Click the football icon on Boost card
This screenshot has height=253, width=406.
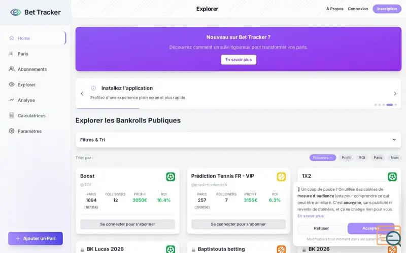coord(171,177)
